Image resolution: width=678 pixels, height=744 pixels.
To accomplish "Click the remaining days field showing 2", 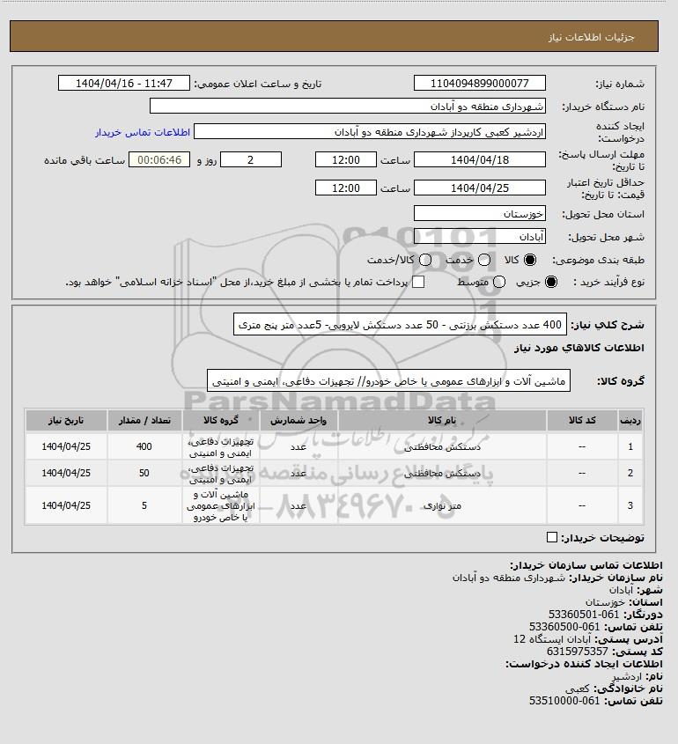I will [251, 159].
